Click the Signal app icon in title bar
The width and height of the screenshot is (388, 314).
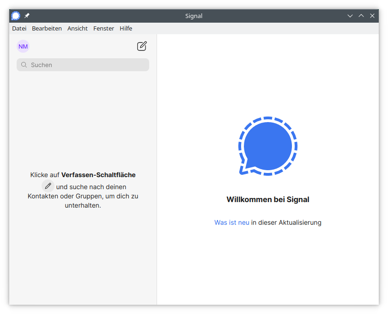pyautogui.click(x=16, y=16)
